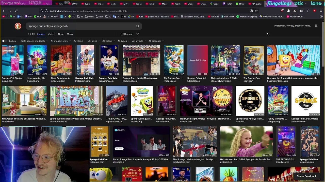
Task: Open the browser application menu icon
Action: [321, 11]
